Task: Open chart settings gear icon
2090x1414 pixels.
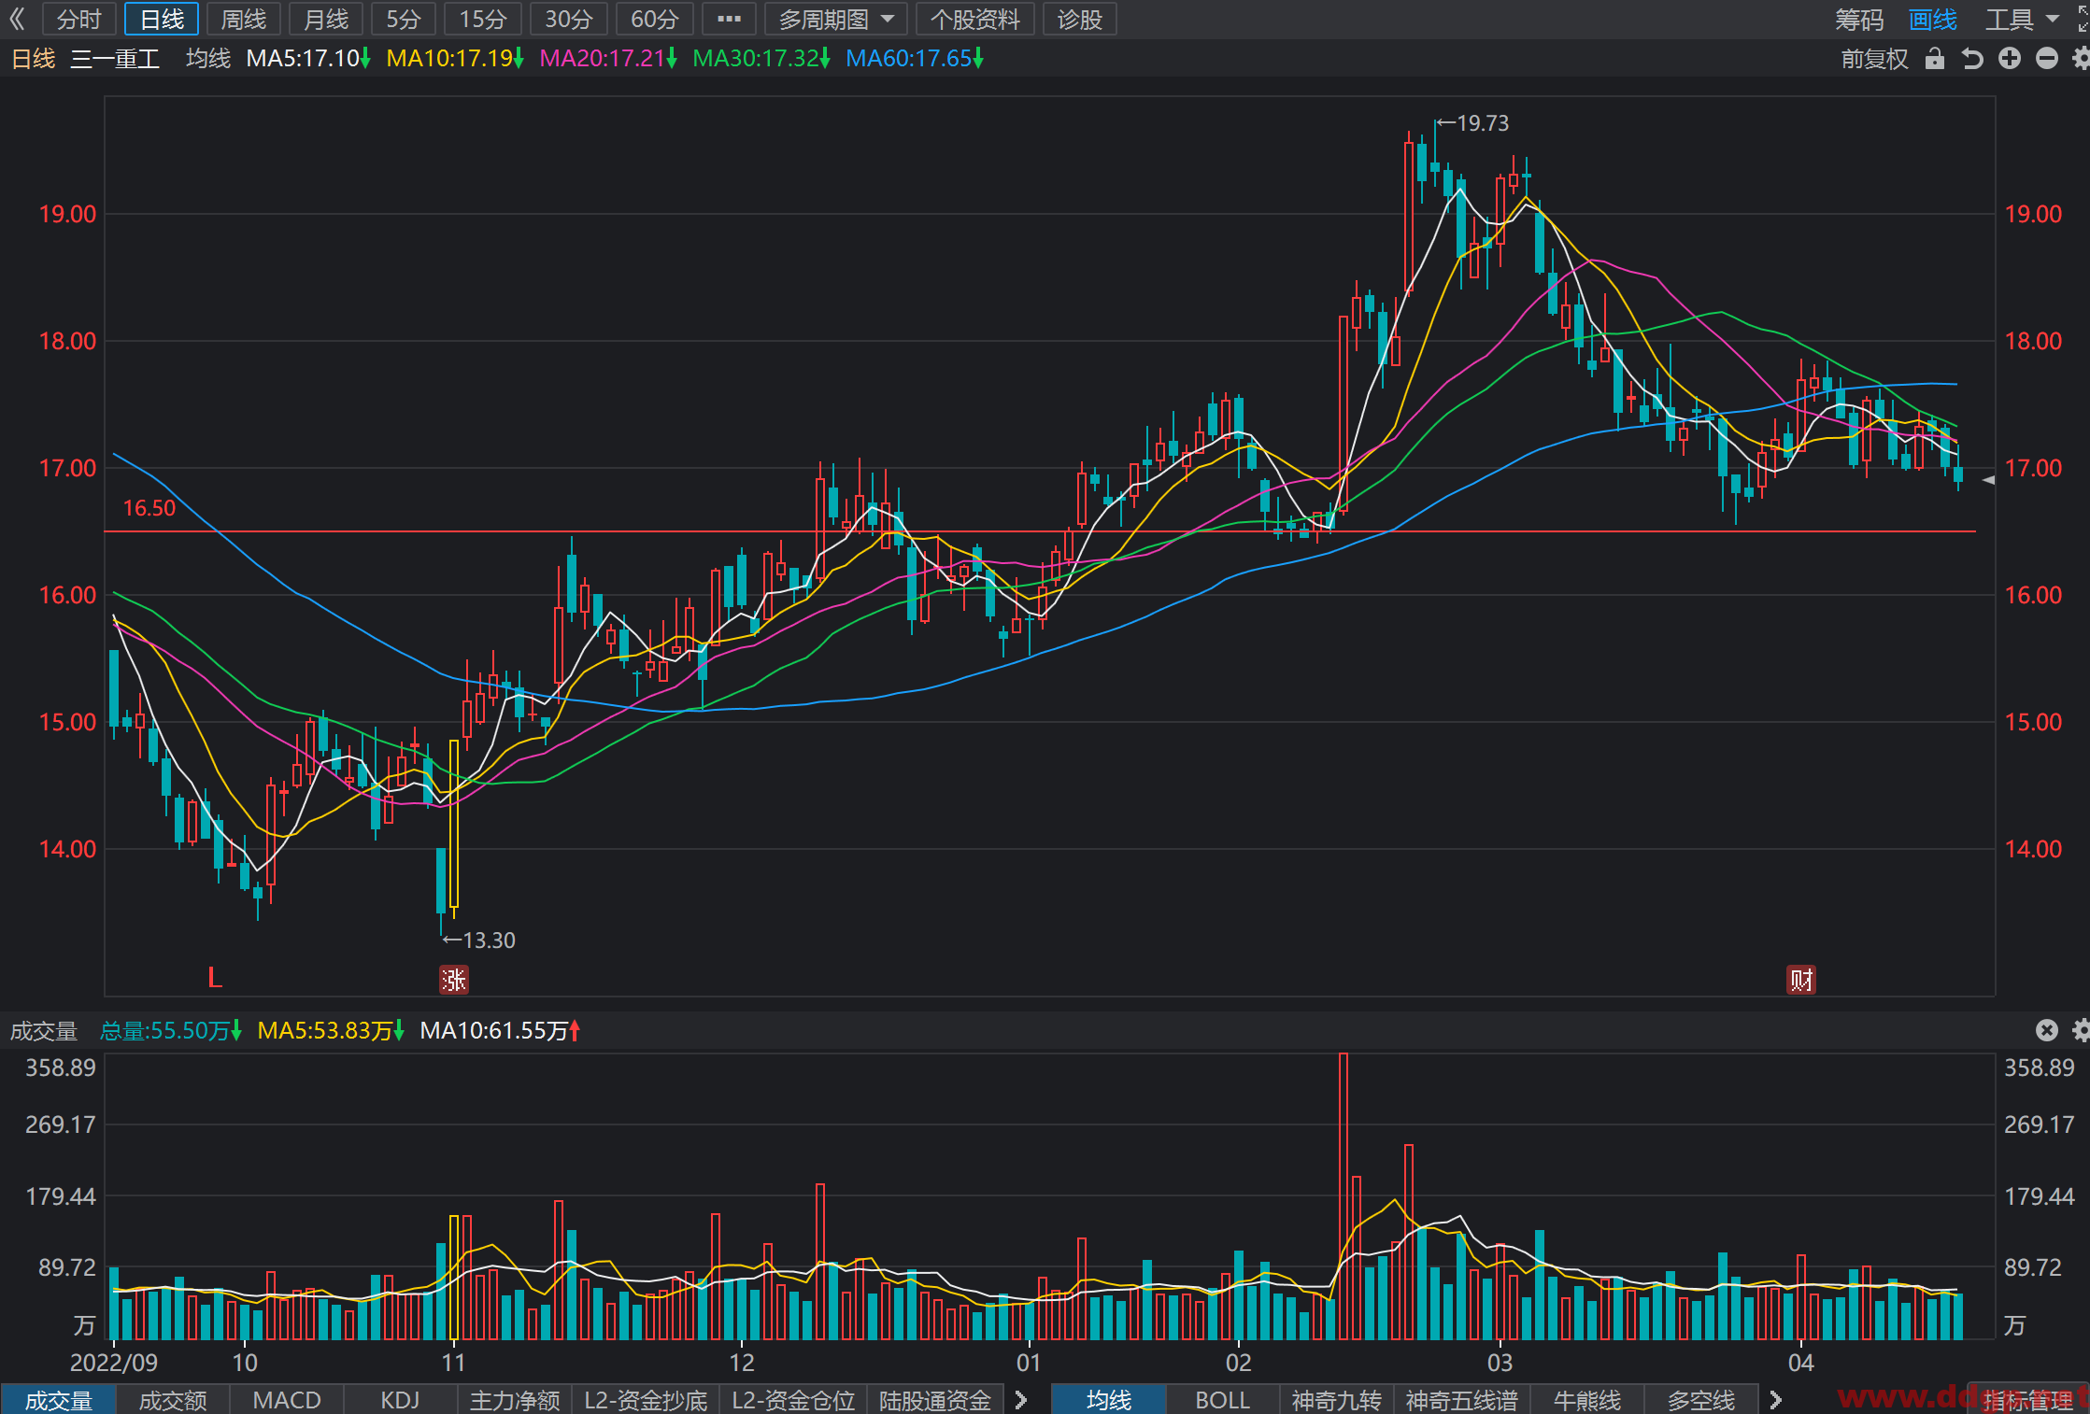Action: pos(2082,59)
